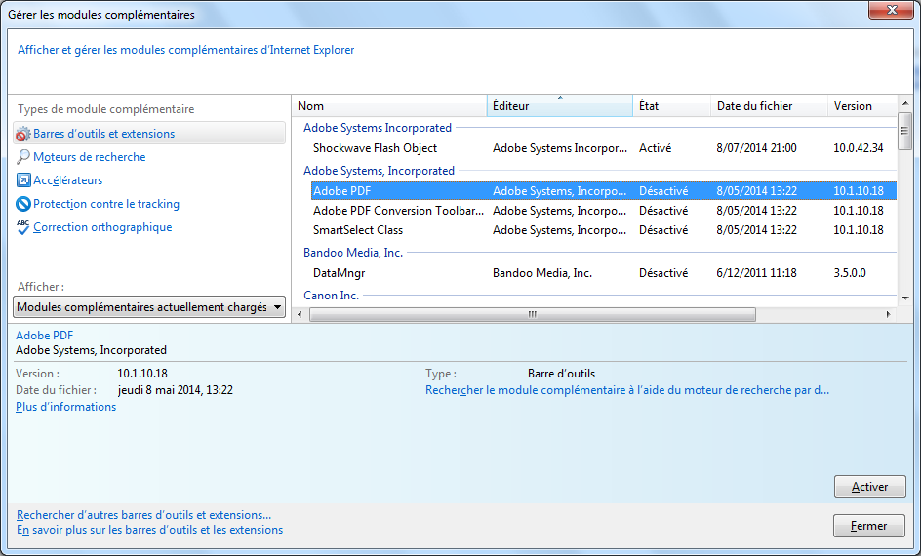
Task: Click version 3.5.0.0 of DataMngr
Action: (850, 273)
